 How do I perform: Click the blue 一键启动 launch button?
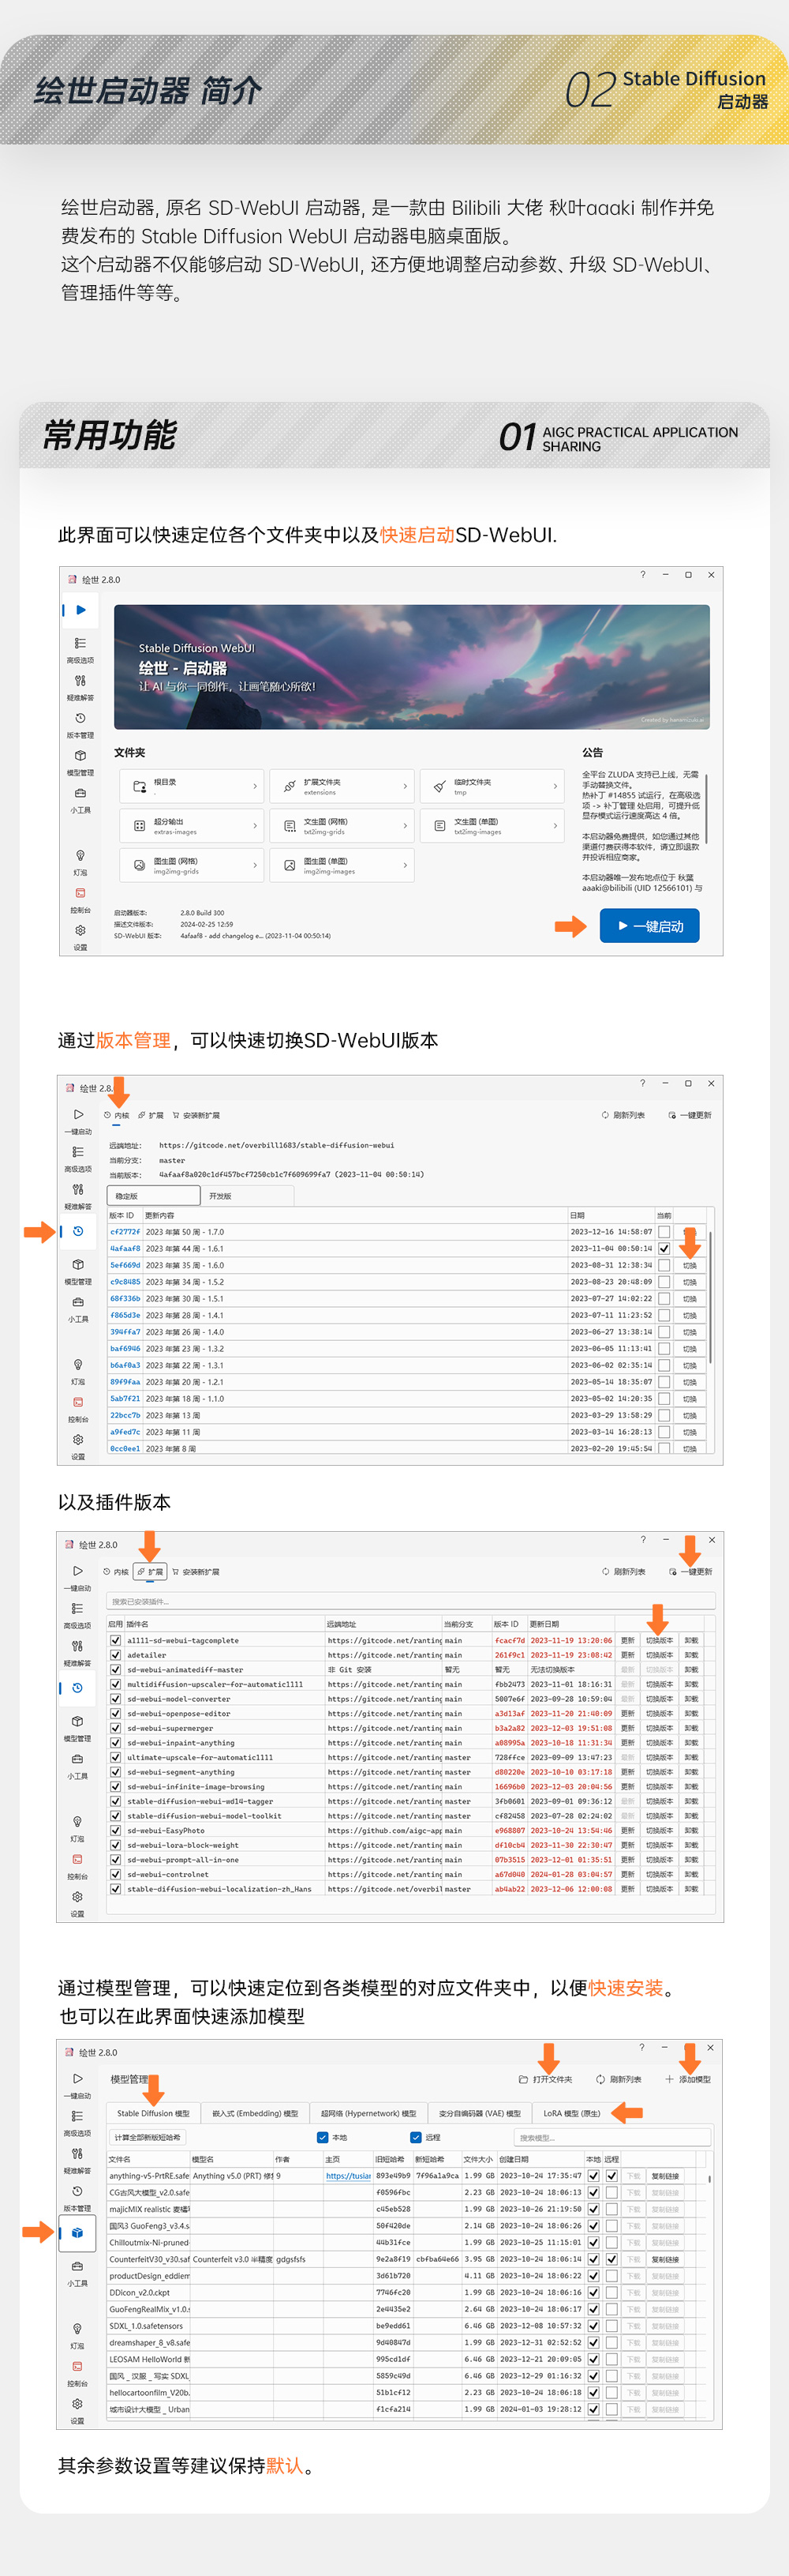tap(649, 926)
